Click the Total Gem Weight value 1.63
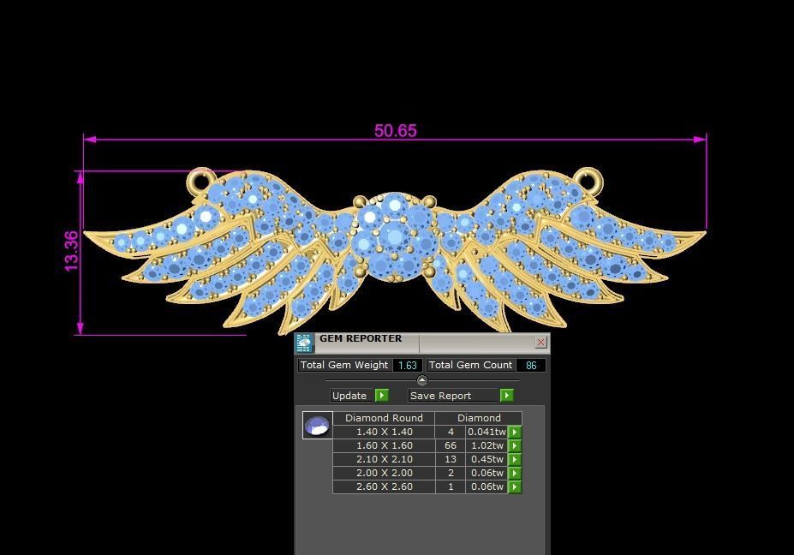This screenshot has width=794, height=555. [408, 365]
